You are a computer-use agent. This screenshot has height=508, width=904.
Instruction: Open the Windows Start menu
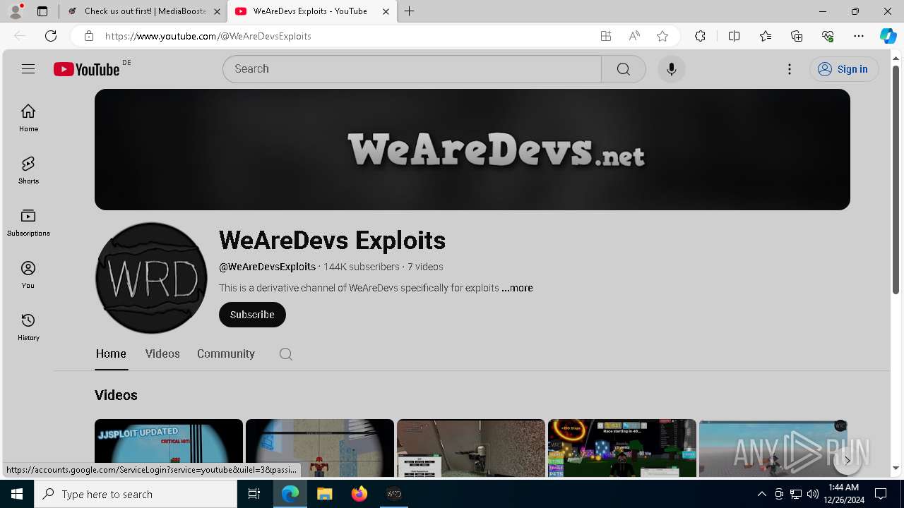pyautogui.click(x=17, y=494)
